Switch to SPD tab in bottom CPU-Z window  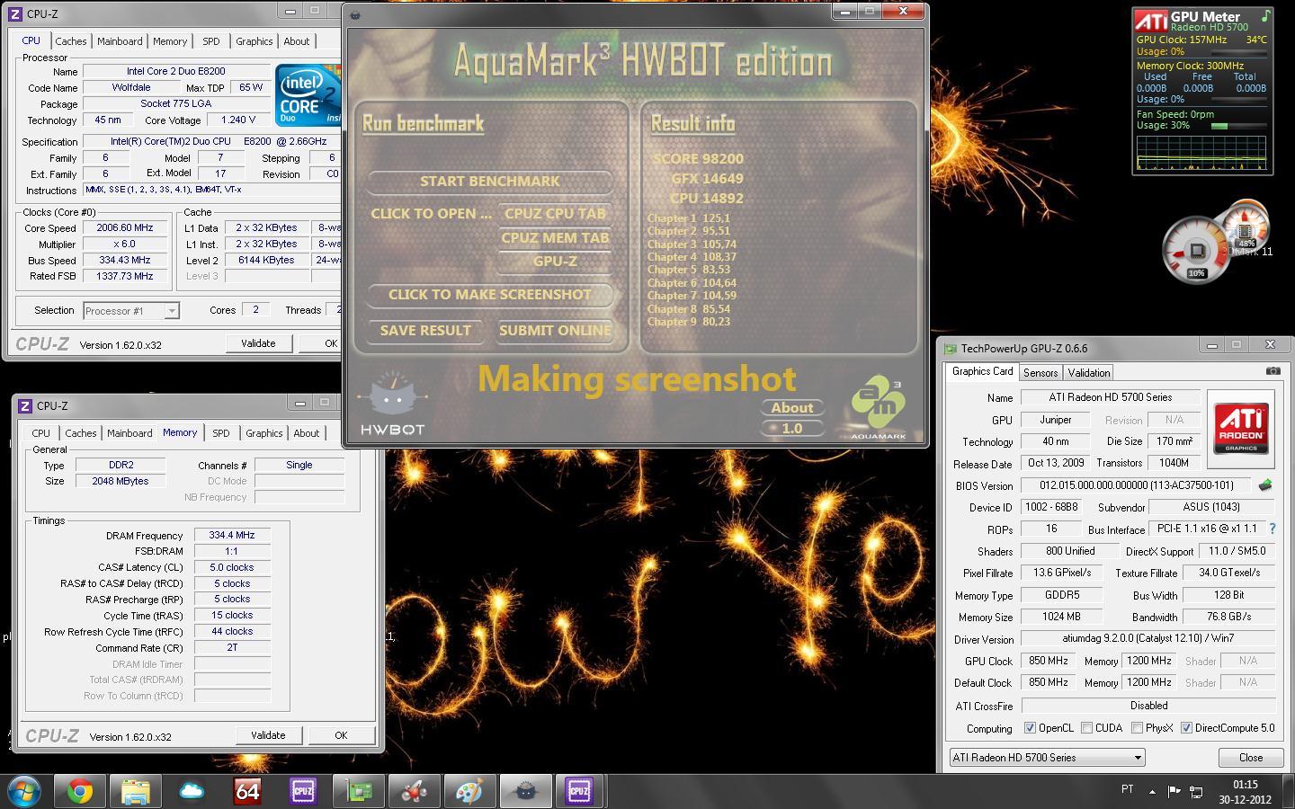[221, 433]
